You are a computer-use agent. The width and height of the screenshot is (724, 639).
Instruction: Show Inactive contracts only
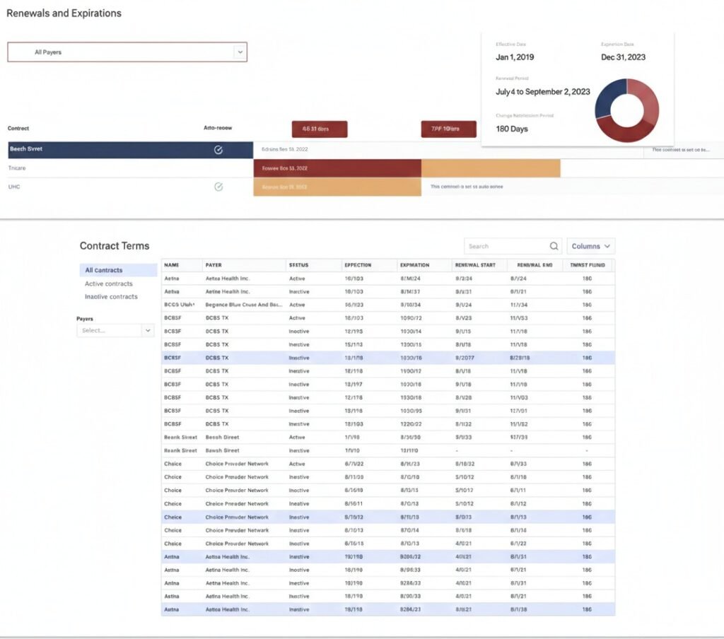click(x=111, y=297)
